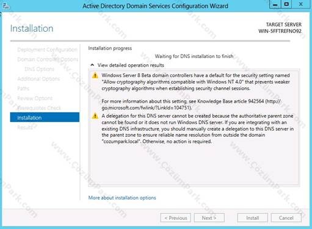The height and width of the screenshot is (229, 312).
Task: Select the highlighted Installation step
Action: 45,117
